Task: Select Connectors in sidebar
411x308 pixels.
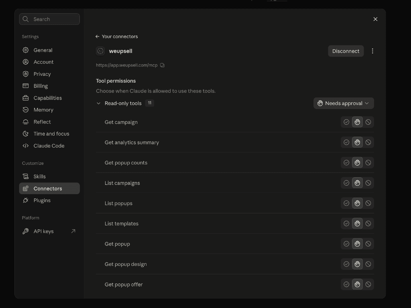Action: 49,188
